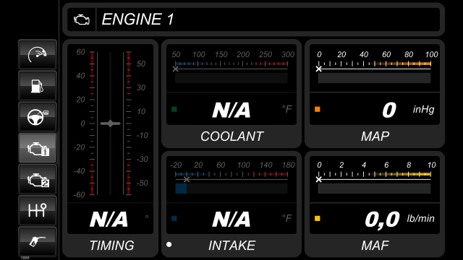
Task: Select the steering wheel page icon
Action: [x=37, y=117]
